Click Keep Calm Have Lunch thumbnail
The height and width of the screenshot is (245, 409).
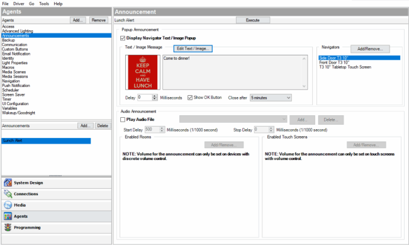(143, 72)
